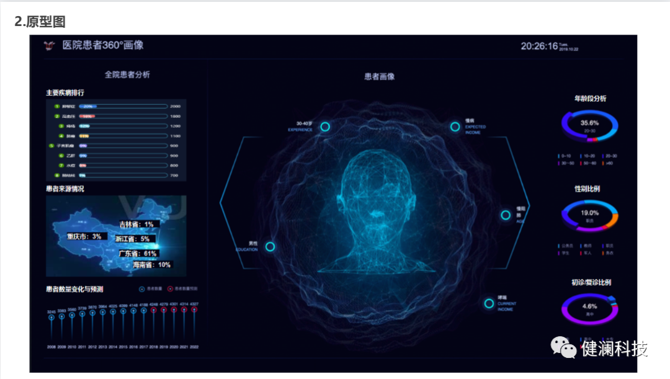
Task: Click the 年龄段分析 donut chart
Action: tap(589, 125)
